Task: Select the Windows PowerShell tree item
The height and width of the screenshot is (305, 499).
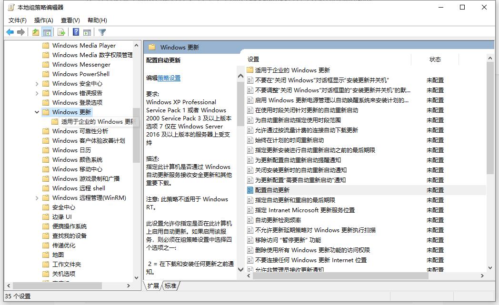Action: coord(80,74)
